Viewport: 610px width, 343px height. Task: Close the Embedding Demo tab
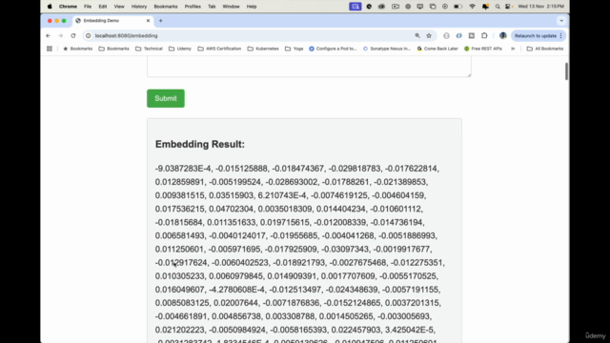point(148,21)
